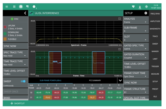The image size is (166, 109).
Task: Open the GATED SPEC TYPE dropdown
Action: coord(135,47)
